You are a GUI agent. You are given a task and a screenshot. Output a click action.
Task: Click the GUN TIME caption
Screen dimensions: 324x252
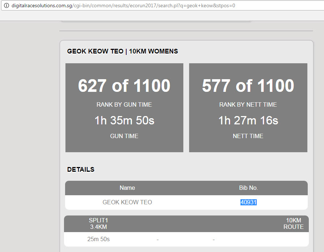point(124,136)
